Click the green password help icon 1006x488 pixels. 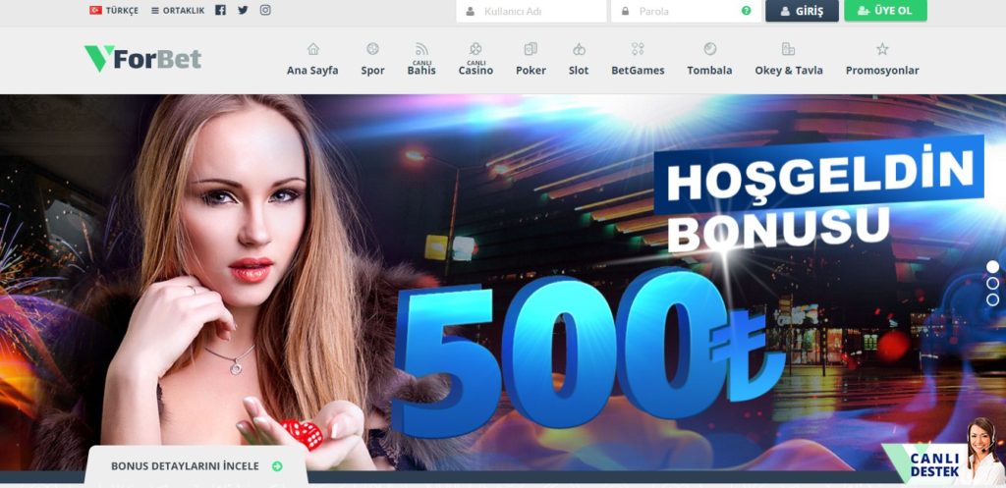(746, 11)
